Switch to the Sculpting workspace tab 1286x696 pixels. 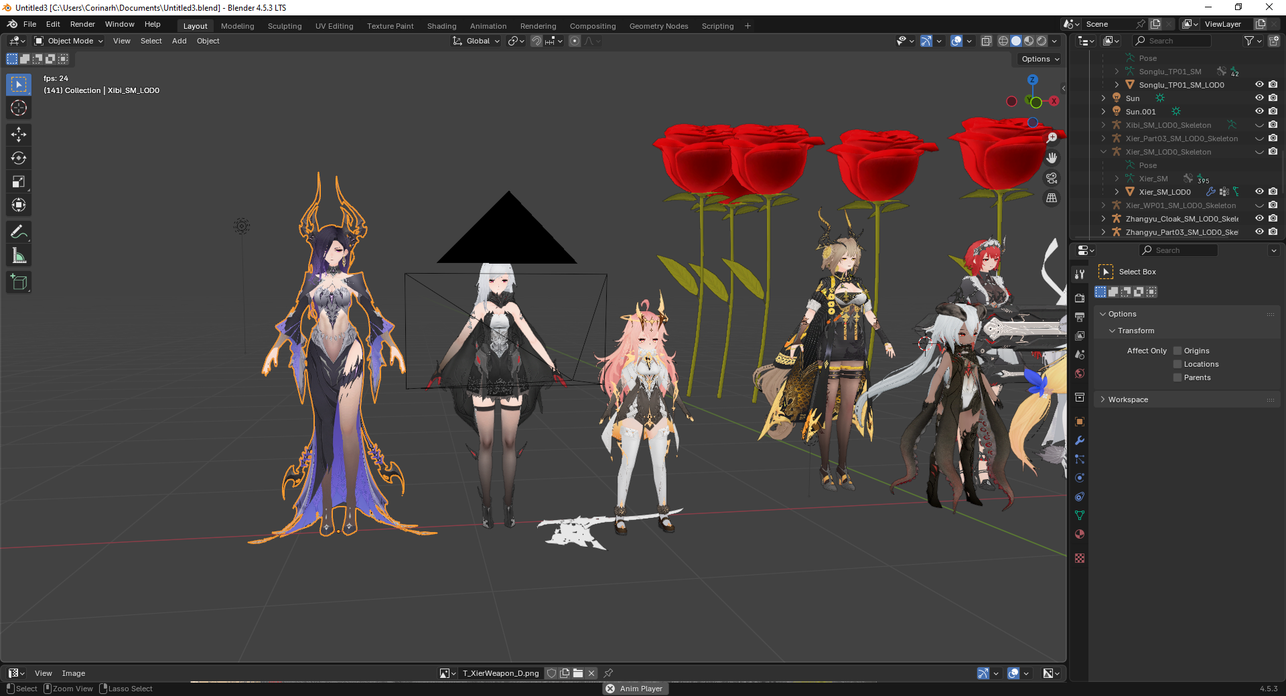(x=285, y=26)
